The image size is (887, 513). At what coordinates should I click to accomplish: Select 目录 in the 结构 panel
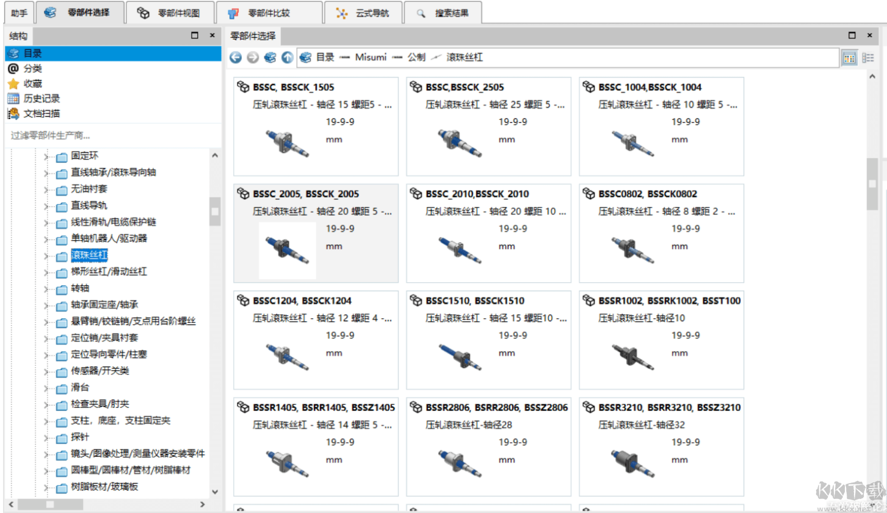[113, 54]
